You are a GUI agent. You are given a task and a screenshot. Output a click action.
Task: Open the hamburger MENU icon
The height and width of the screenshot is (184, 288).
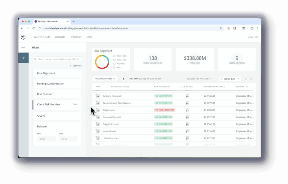[x=257, y=37]
